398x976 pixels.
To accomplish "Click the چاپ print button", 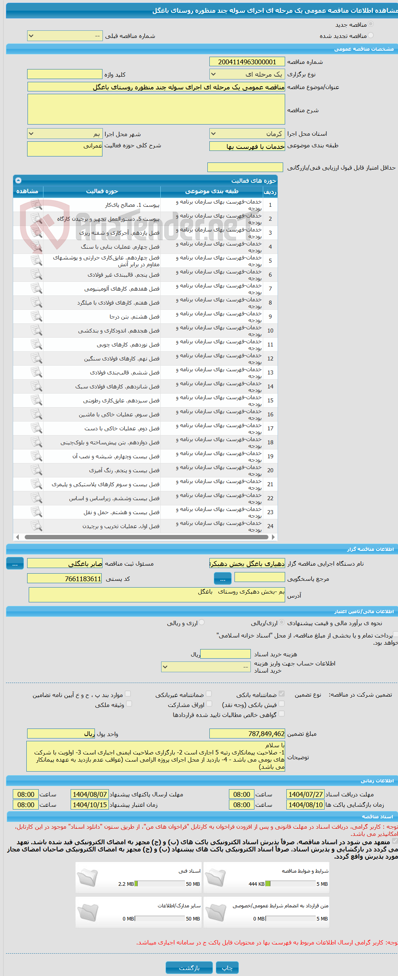I will click(227, 968).
